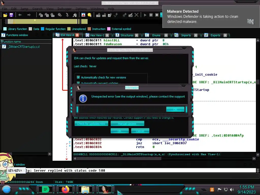
Task: Open the Edit menu
Action: (14, 9)
